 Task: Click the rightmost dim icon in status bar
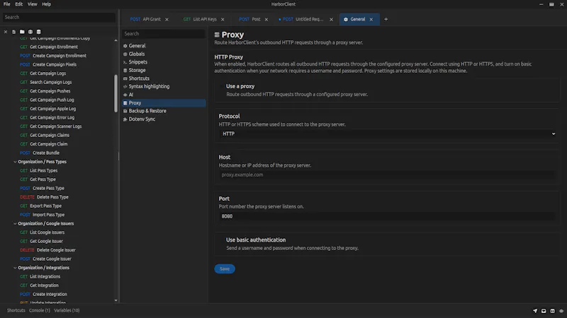coord(561,311)
